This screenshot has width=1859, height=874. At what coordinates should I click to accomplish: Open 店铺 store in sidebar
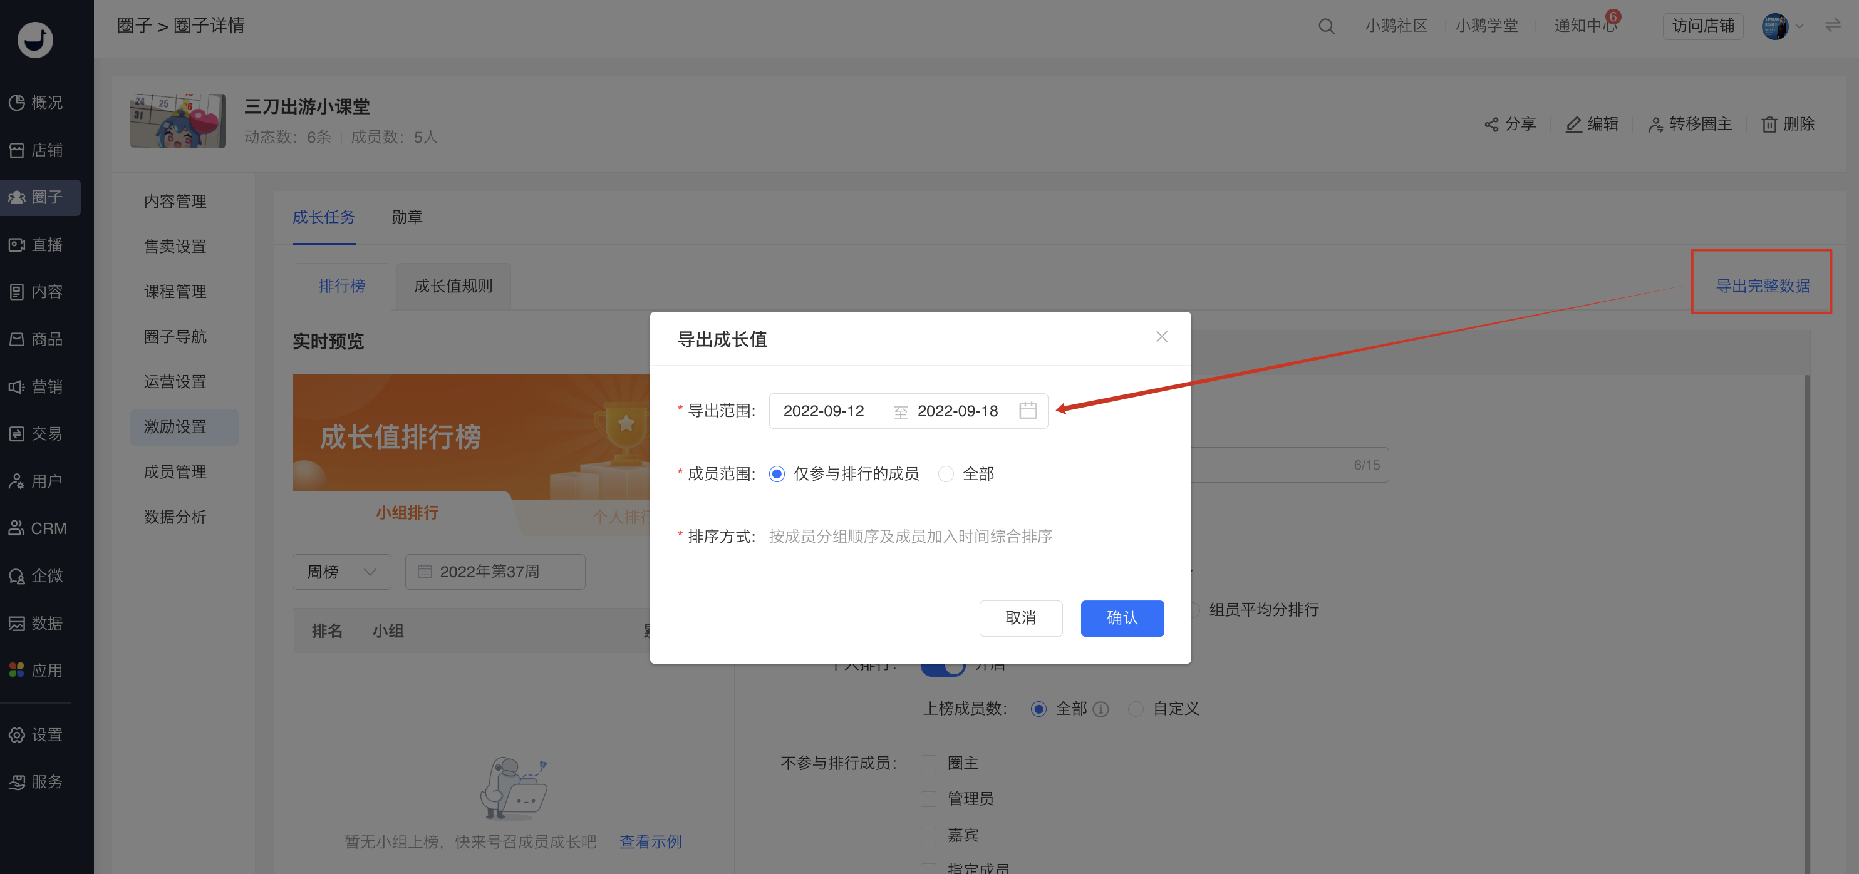pos(36,150)
